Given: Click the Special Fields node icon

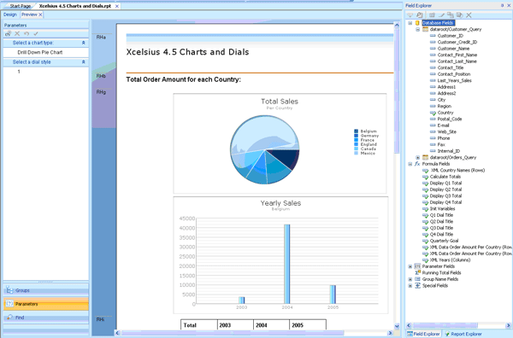Looking at the screenshot, I should (417, 286).
